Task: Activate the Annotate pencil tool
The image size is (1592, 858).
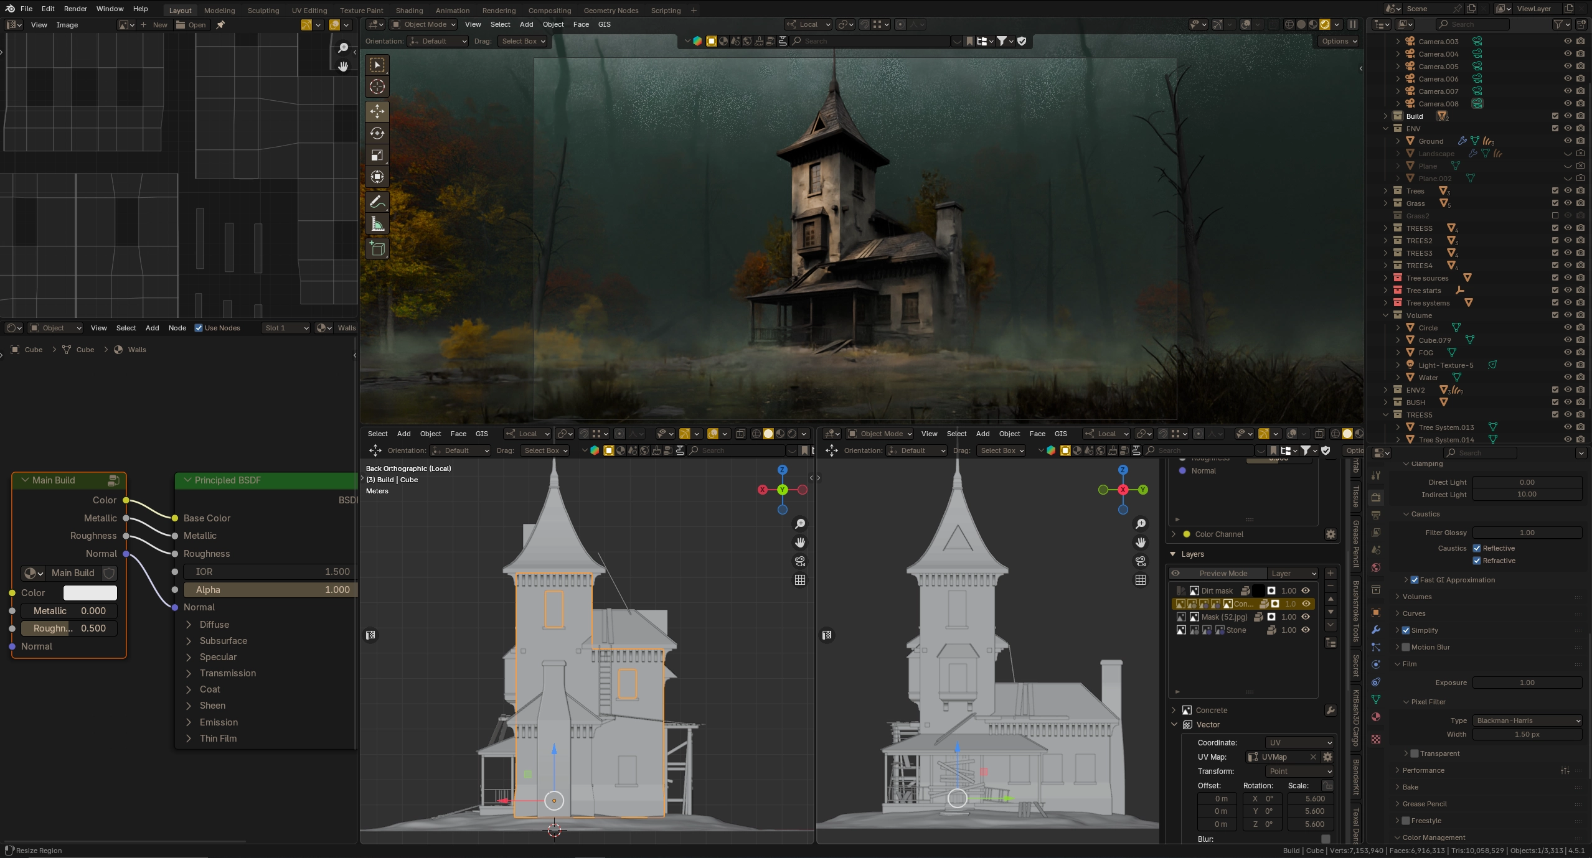Action: point(377,202)
